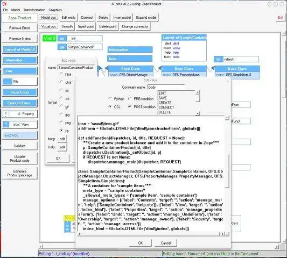Click the event list scroll-up arrow

coord(198,92)
